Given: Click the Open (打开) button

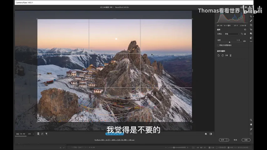Looking at the screenshot, I should click(223, 140).
